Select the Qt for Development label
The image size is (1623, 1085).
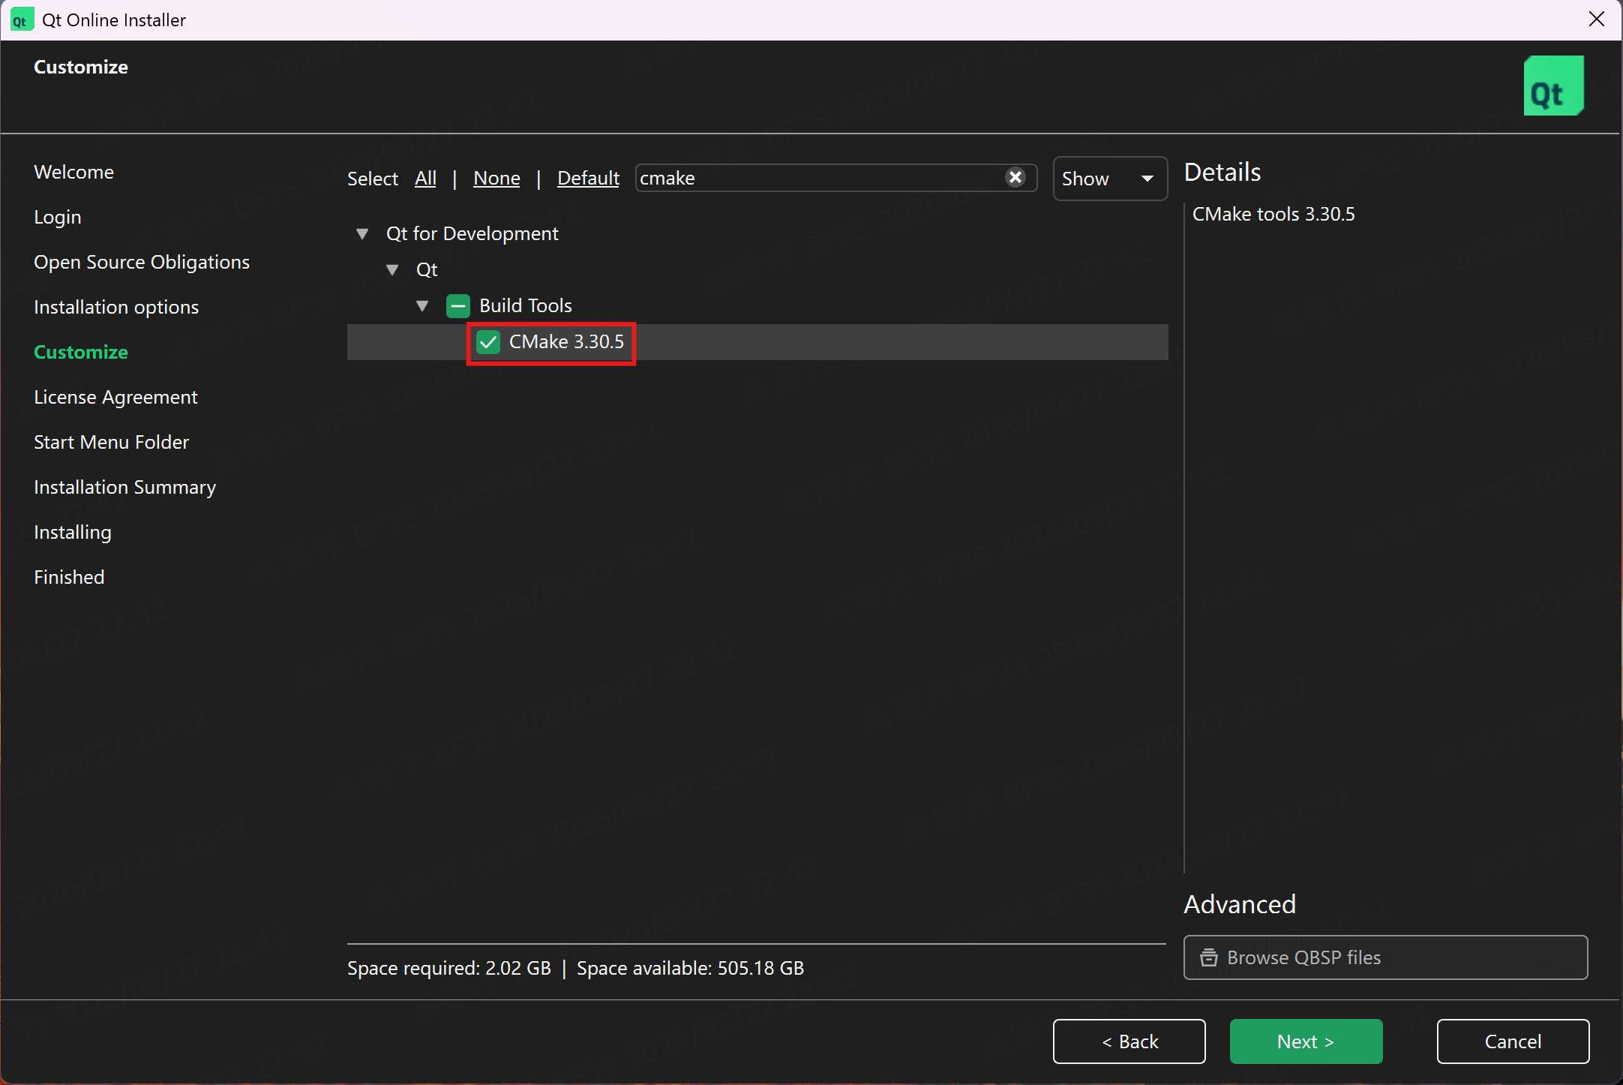472,234
